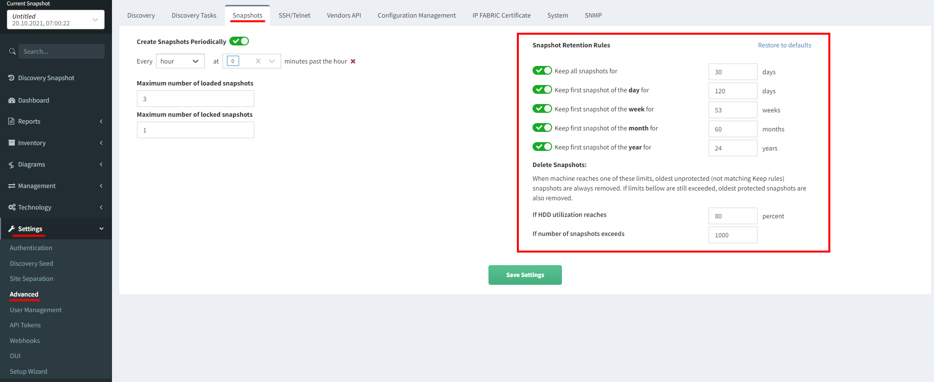Select the Snapshots tab

[x=247, y=15]
